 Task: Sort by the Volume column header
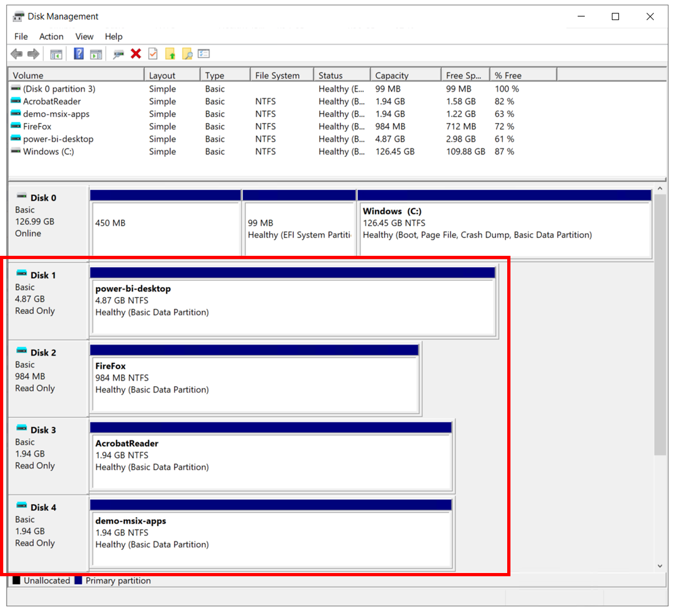click(x=76, y=75)
